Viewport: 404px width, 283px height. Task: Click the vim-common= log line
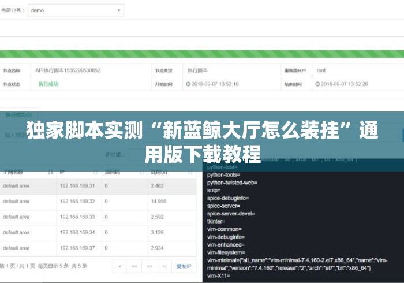225,229
